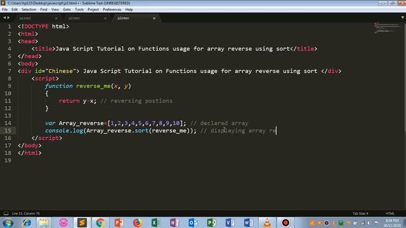Open Publisher from taskbar

[211, 223]
